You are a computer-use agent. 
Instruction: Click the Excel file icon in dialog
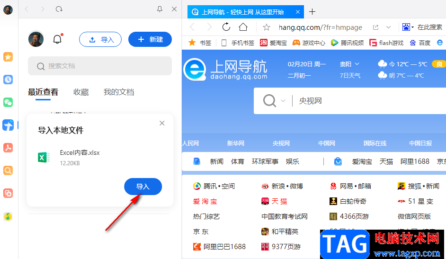[44, 157]
